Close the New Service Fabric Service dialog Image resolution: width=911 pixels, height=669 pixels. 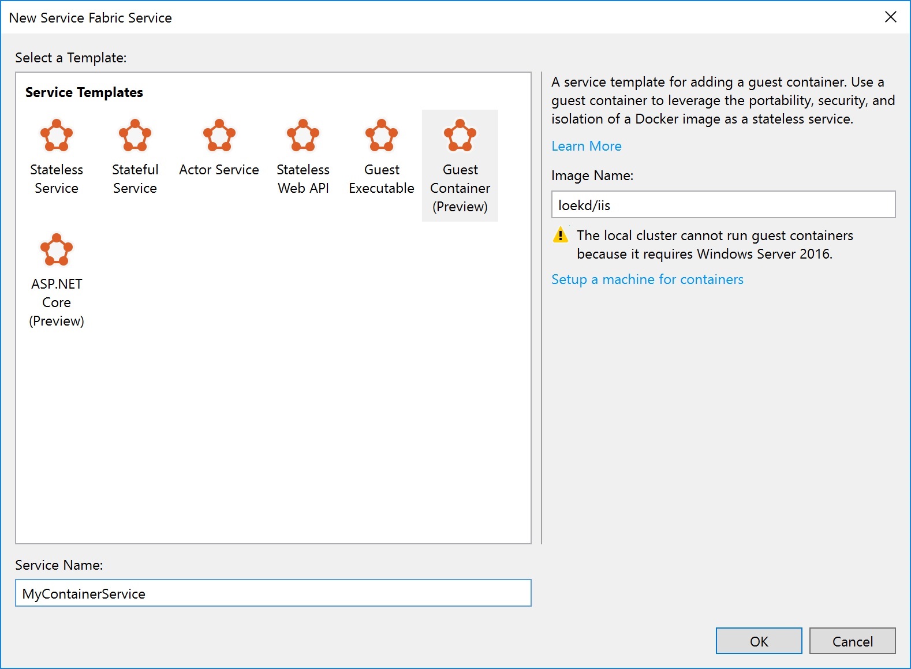891,17
